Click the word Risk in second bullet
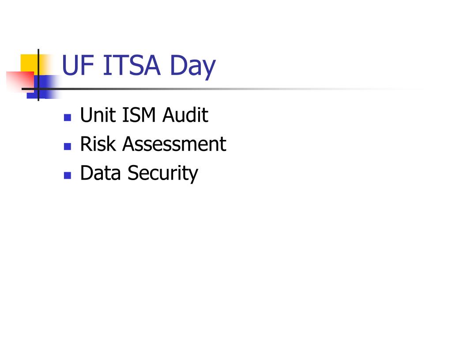452x339 pixels. [98, 143]
